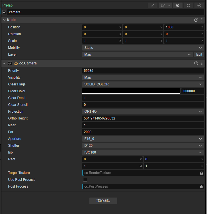This screenshot has width=207, height=214.
Task: Click the Rotation Y field
Action: point(143,34)
